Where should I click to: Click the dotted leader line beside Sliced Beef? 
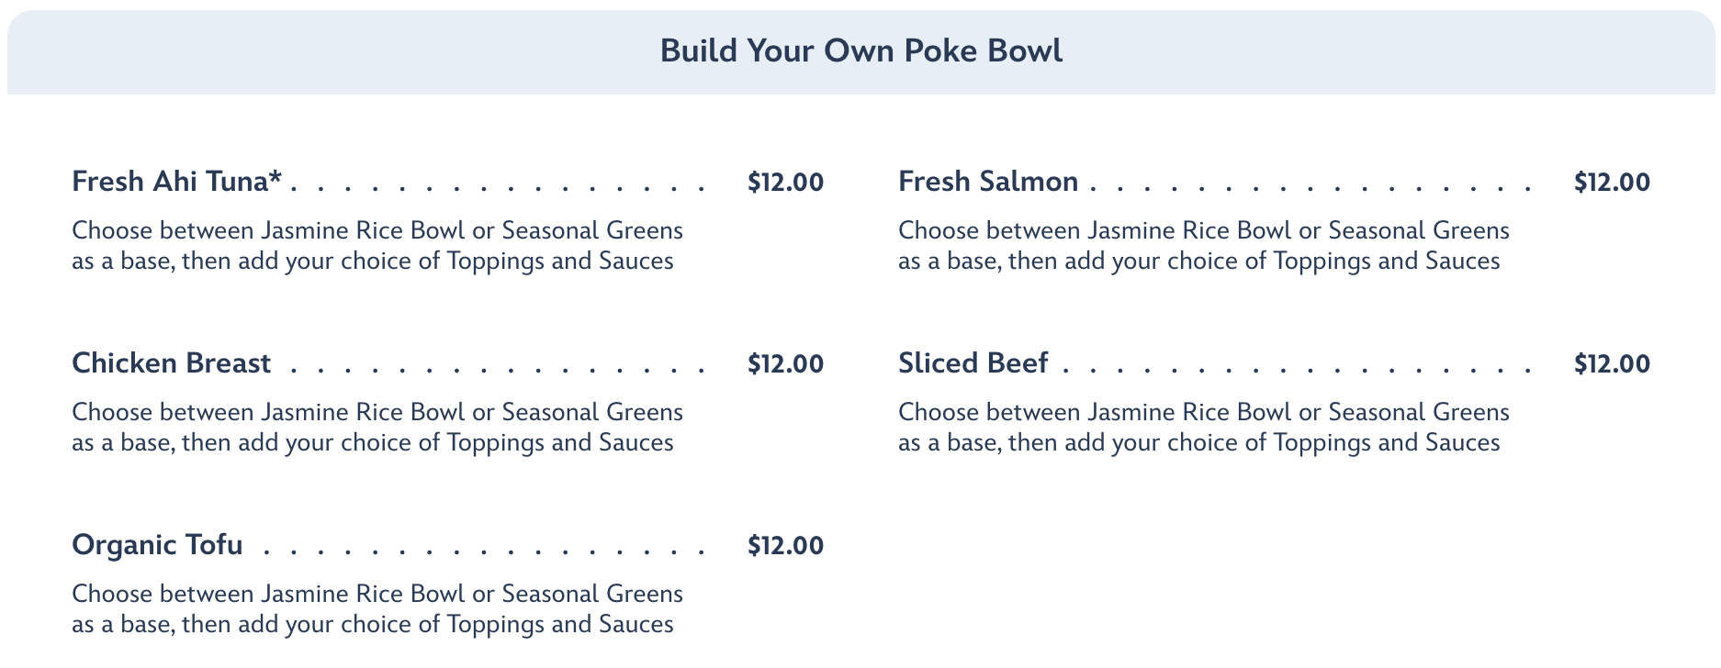(1295, 372)
